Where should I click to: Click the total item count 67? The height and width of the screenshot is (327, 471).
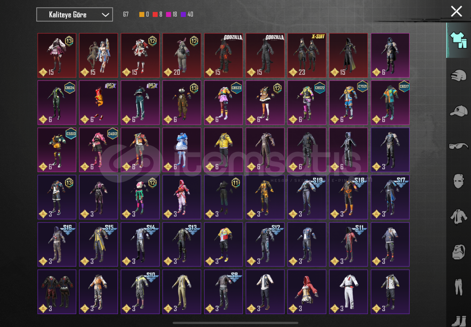tap(126, 14)
